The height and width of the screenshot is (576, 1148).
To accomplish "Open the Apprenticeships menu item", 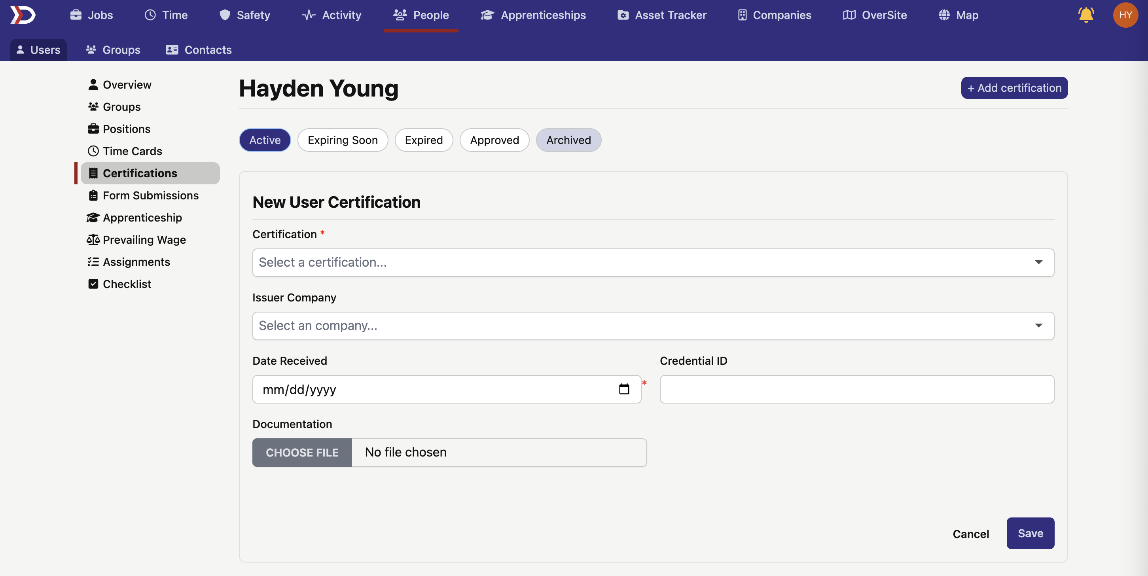I will click(x=533, y=15).
